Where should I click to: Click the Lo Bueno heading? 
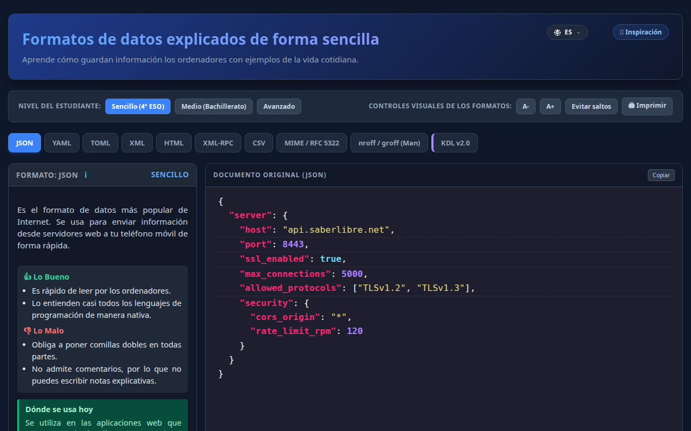coord(46,277)
